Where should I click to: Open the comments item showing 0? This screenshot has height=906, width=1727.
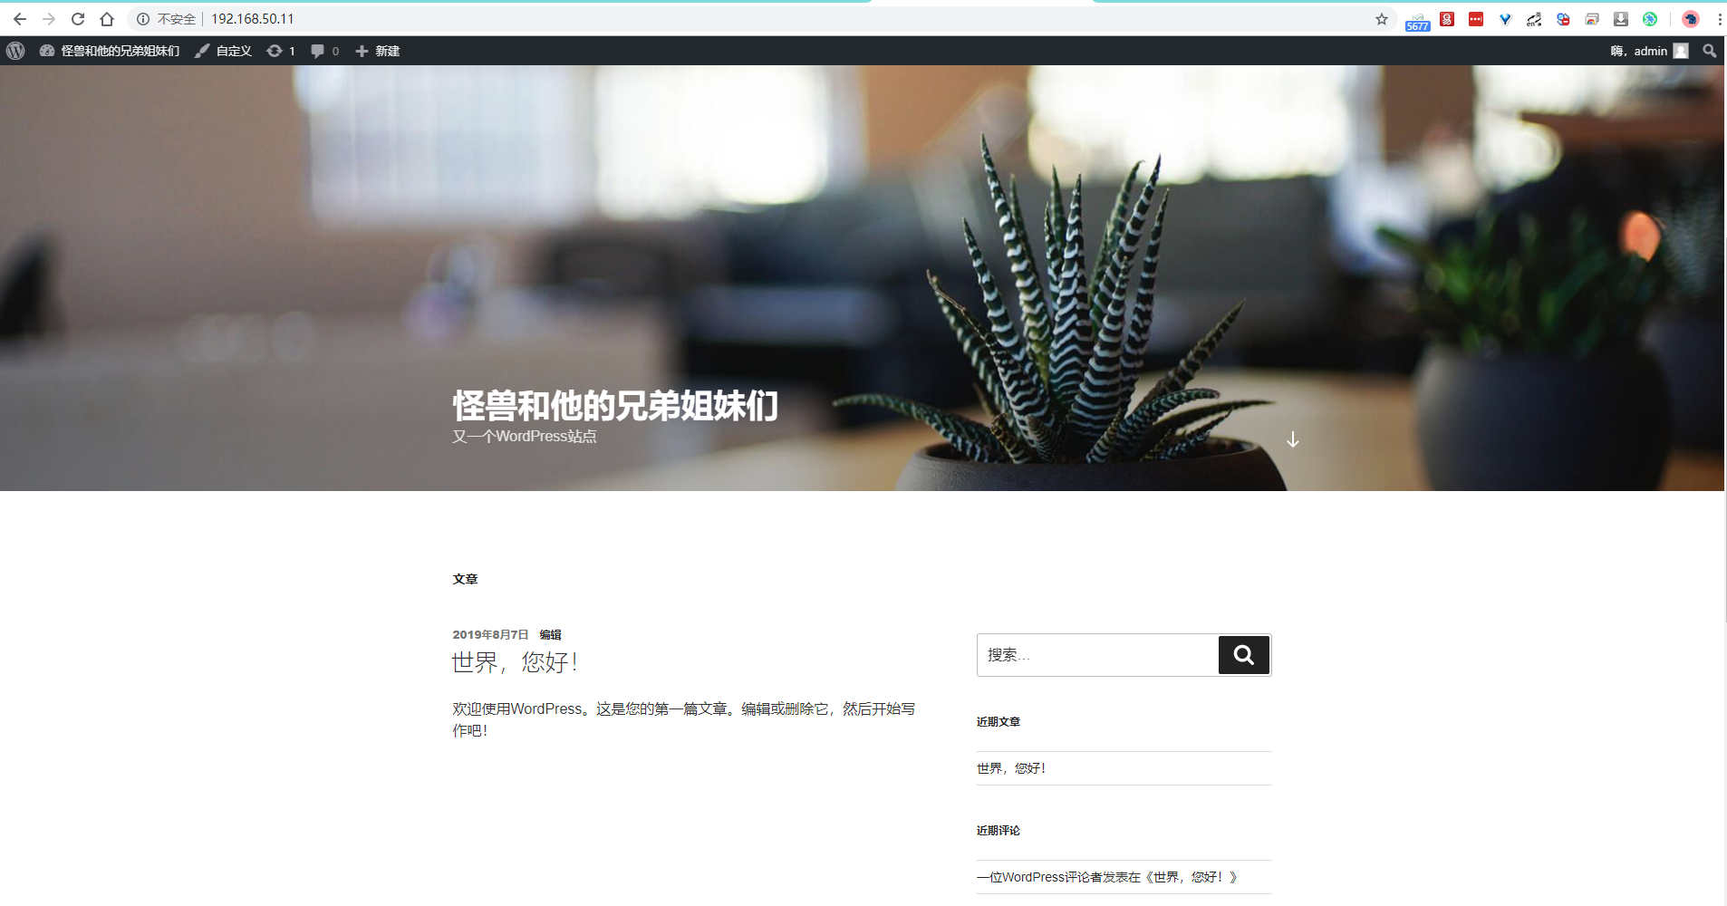tap(324, 51)
